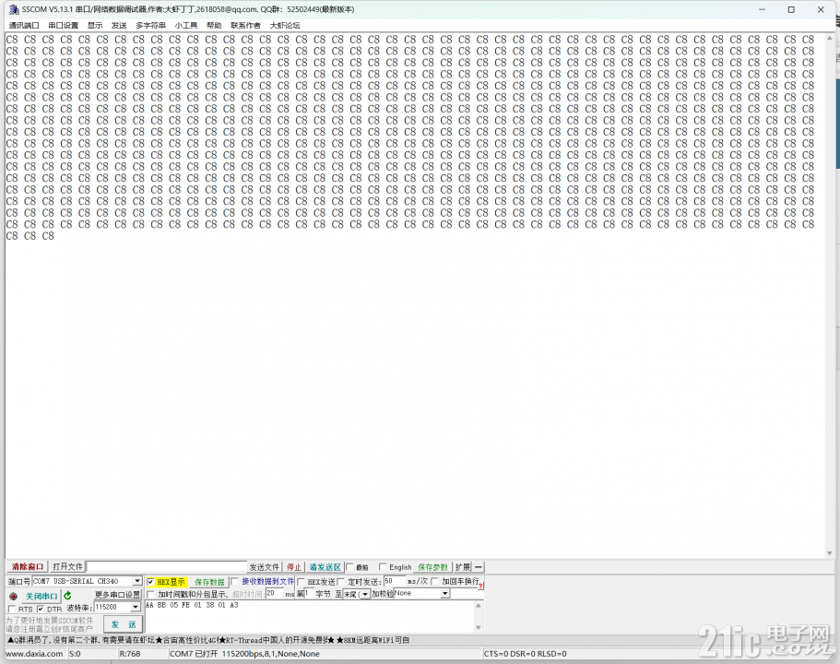
Task: Click the 发送文件 button
Action: [264, 567]
